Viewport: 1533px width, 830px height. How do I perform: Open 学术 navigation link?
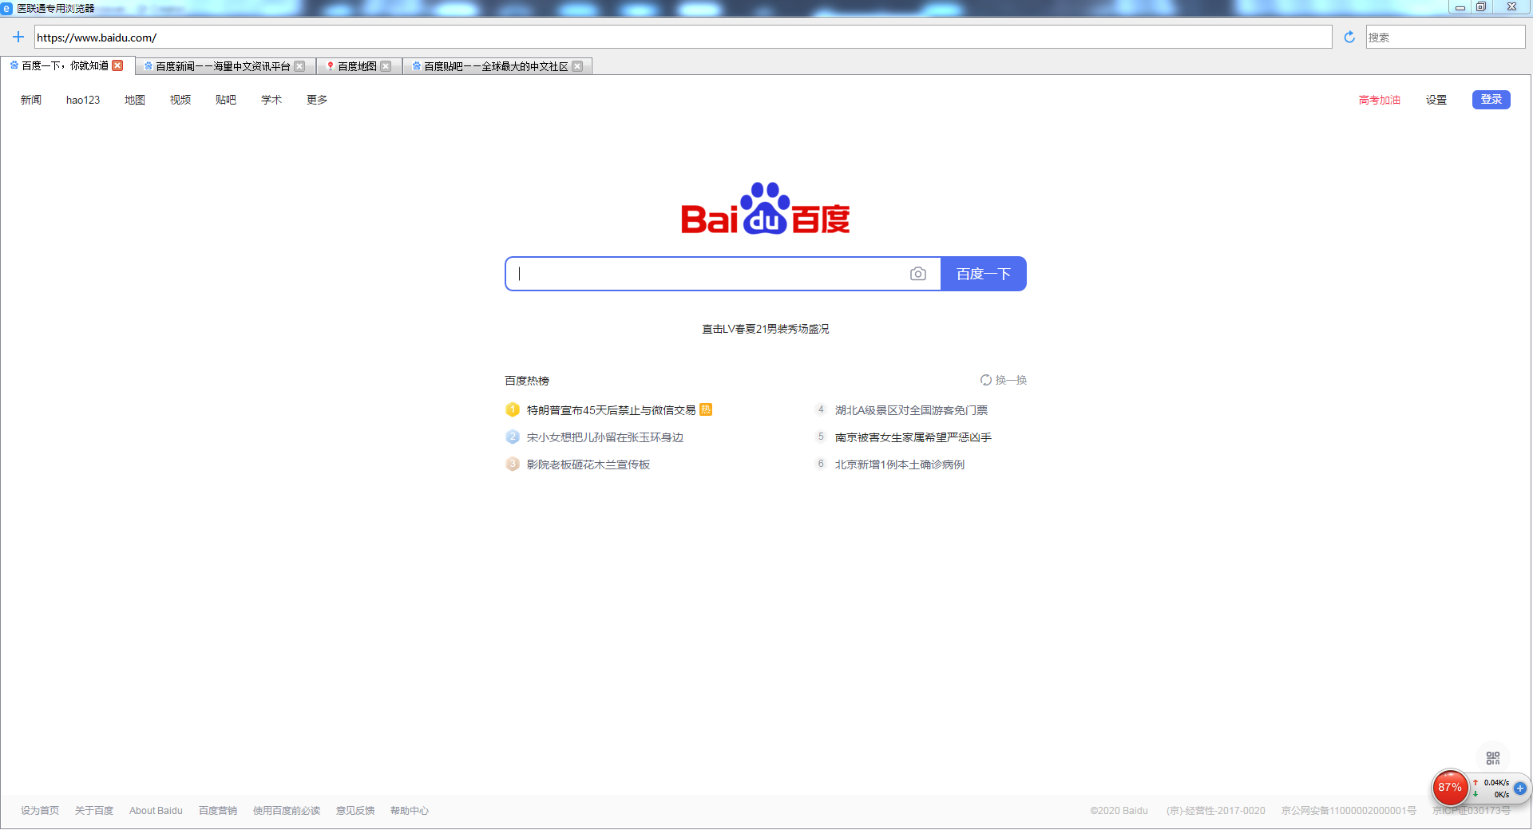tap(271, 100)
